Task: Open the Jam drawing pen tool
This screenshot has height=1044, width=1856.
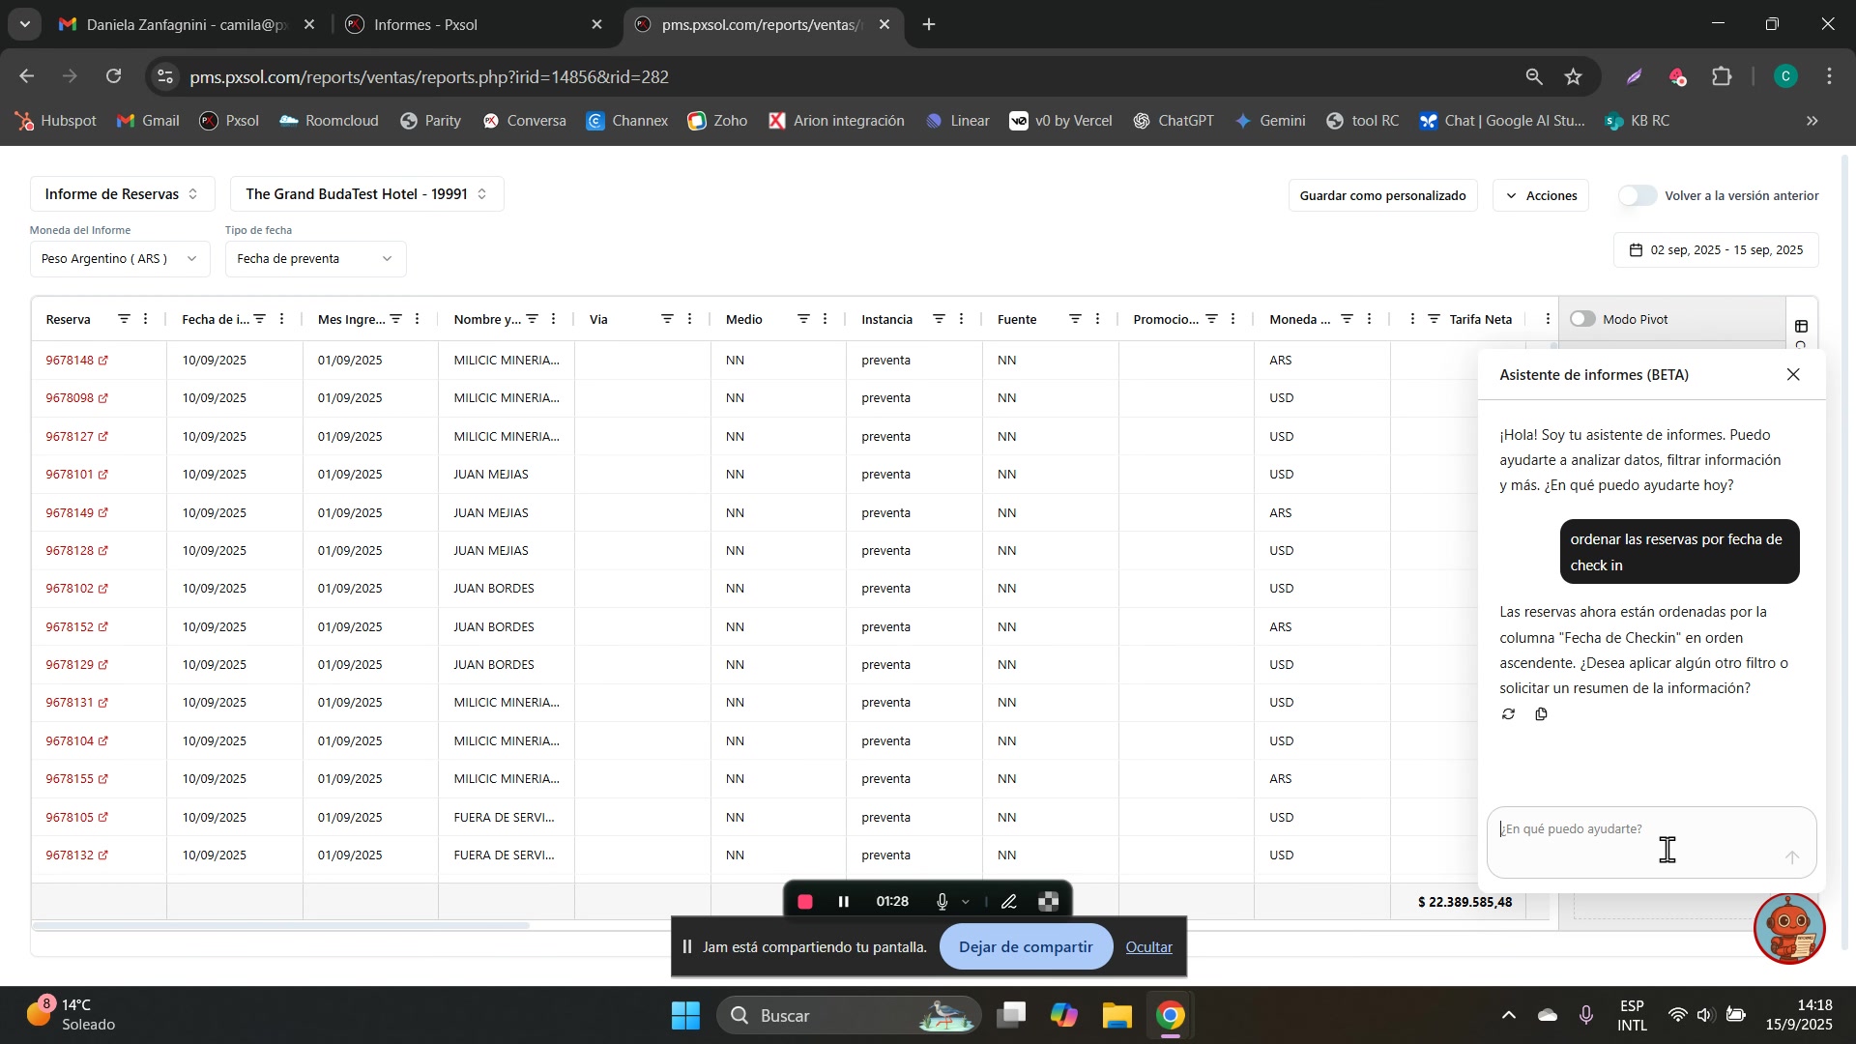Action: pyautogui.click(x=1009, y=903)
